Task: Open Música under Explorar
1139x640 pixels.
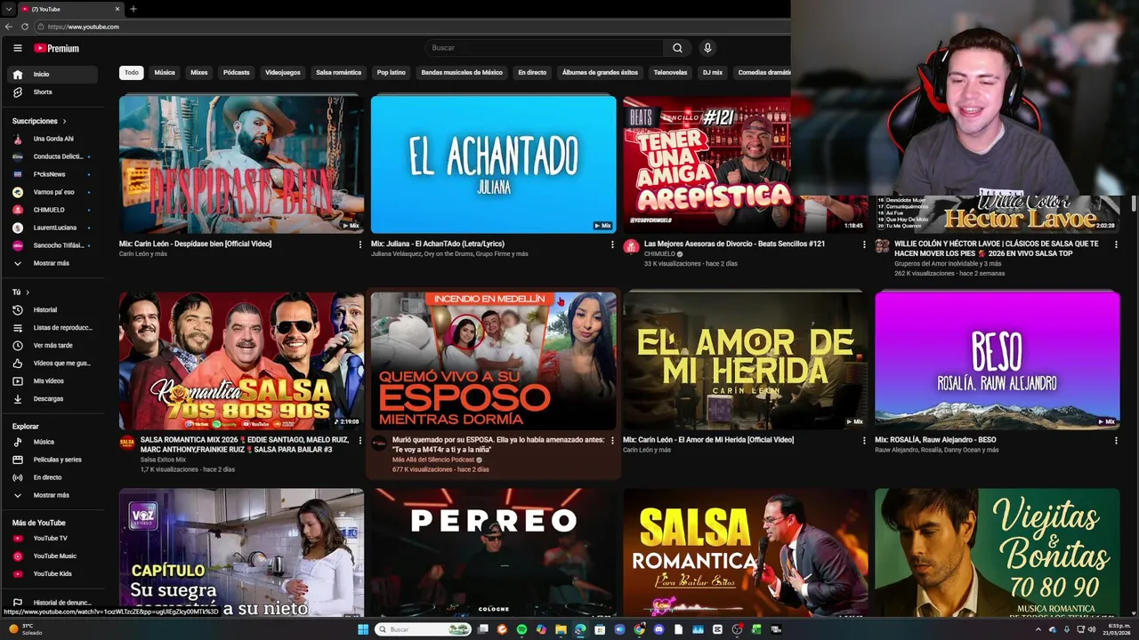Action: [x=53, y=442]
